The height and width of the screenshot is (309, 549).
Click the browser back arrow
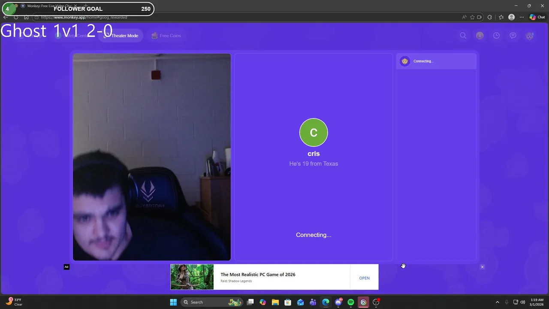click(6, 17)
